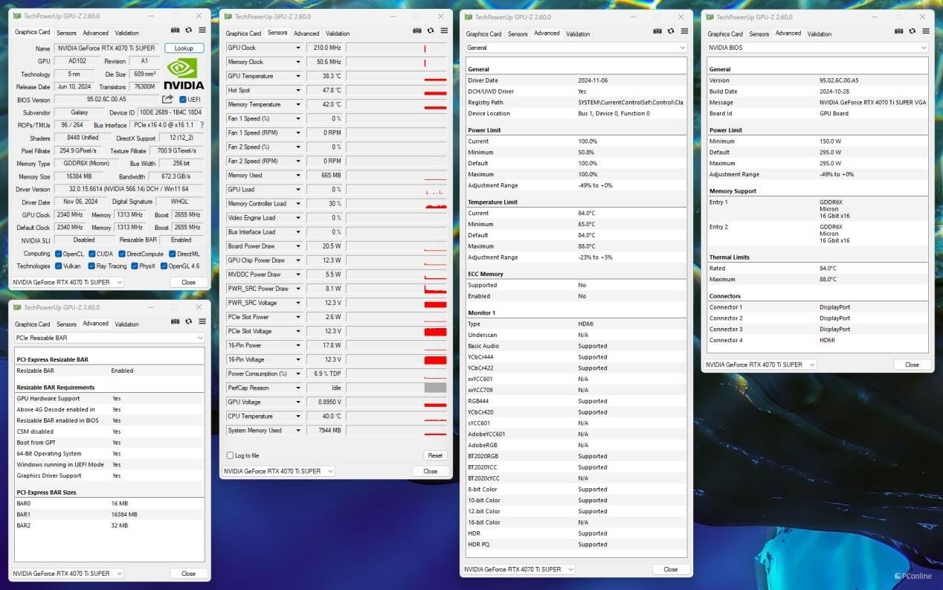
Task: Click refresh icon in Sensors window
Action: click(x=431, y=31)
